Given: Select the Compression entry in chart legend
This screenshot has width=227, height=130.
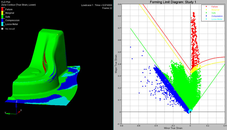Looking at the screenshot, I should (x=217, y=16).
